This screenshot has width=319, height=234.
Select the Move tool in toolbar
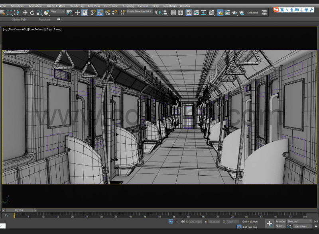[25, 13]
